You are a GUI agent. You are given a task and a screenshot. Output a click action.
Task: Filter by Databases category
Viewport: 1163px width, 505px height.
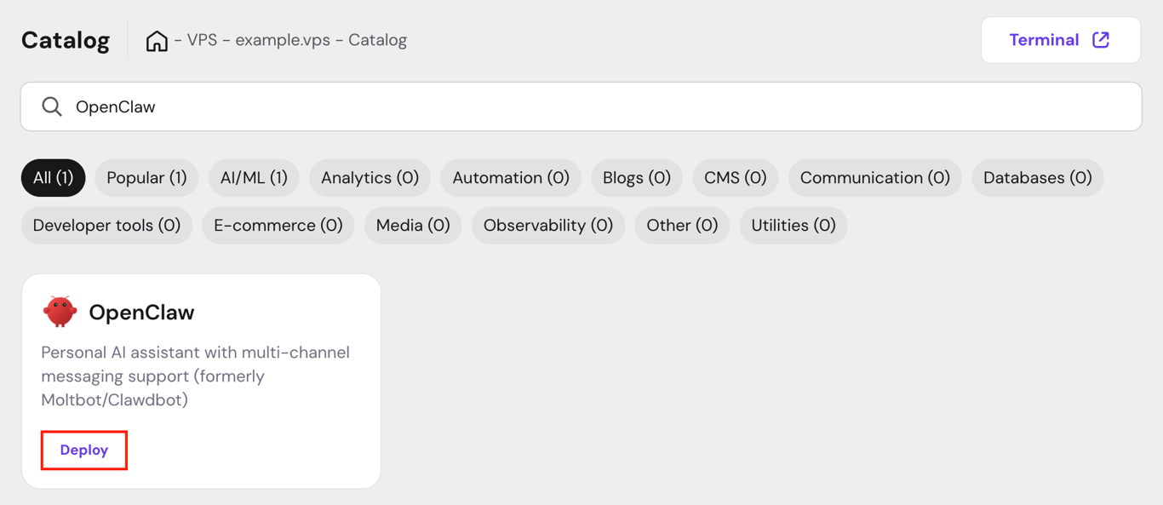1038,177
